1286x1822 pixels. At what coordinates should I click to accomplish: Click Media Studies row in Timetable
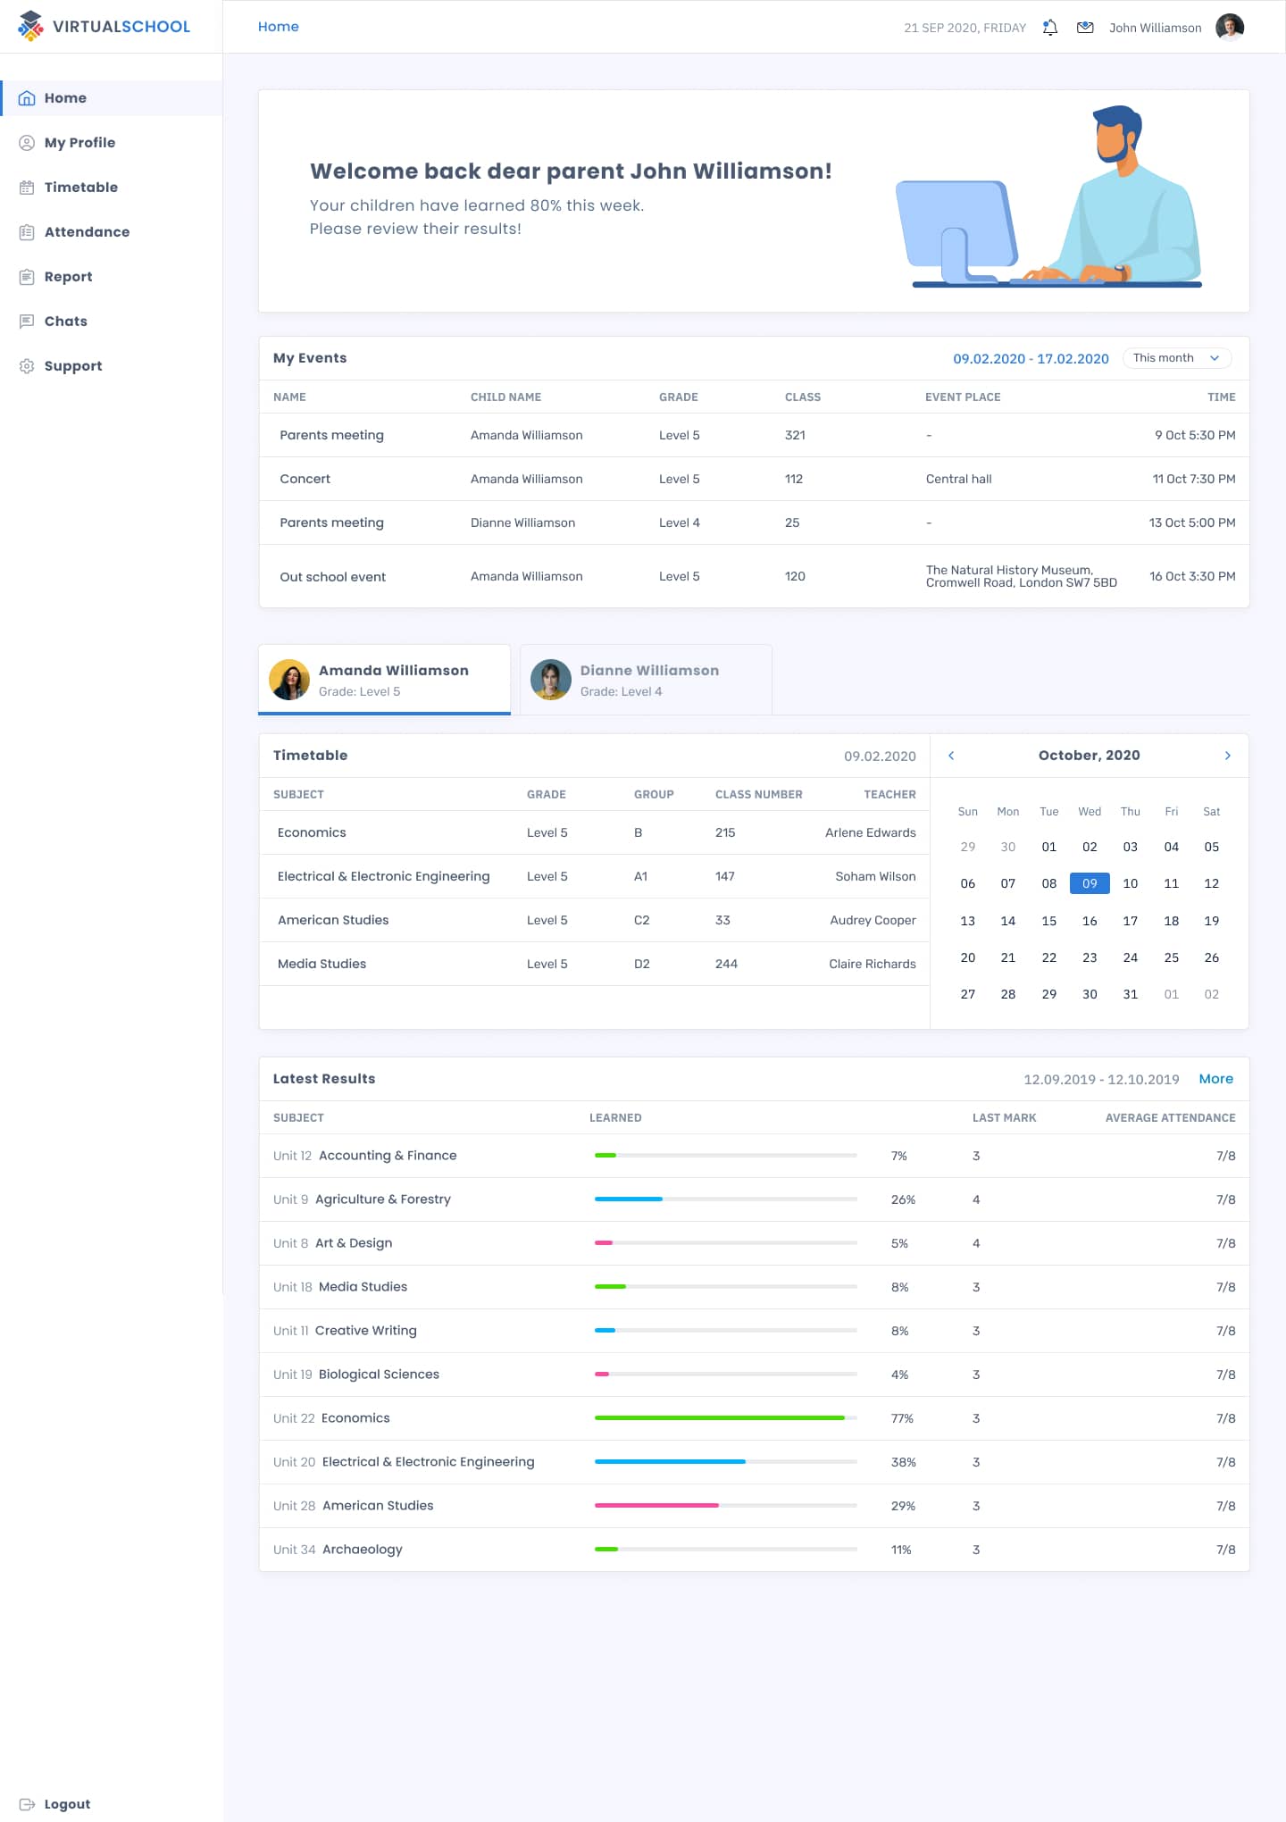[595, 964]
